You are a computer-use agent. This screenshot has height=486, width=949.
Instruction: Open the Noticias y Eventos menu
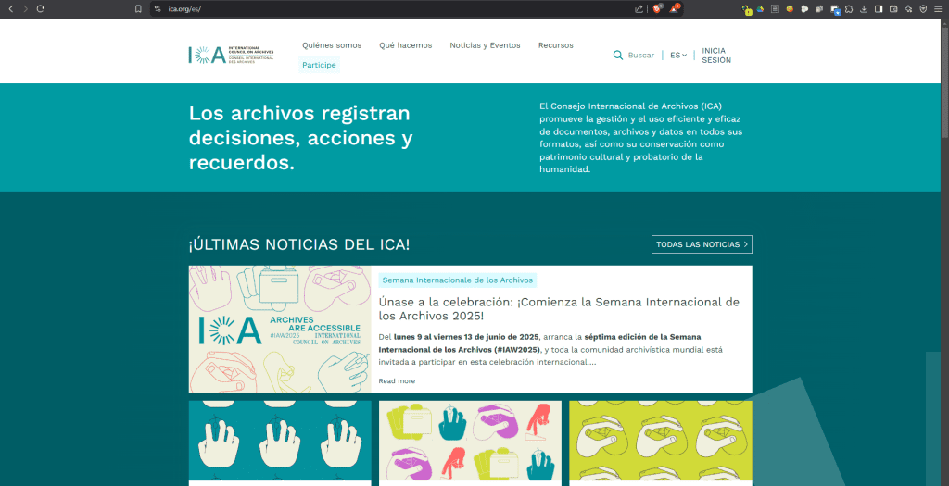pyautogui.click(x=485, y=45)
